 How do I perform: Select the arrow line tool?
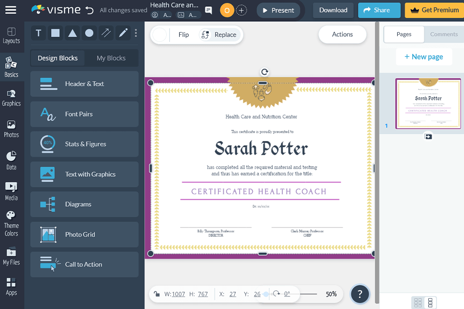coord(106,33)
